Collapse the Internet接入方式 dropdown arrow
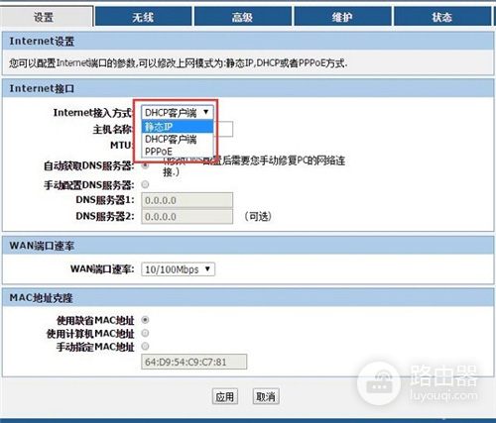The width and height of the screenshot is (496, 423). tap(206, 112)
